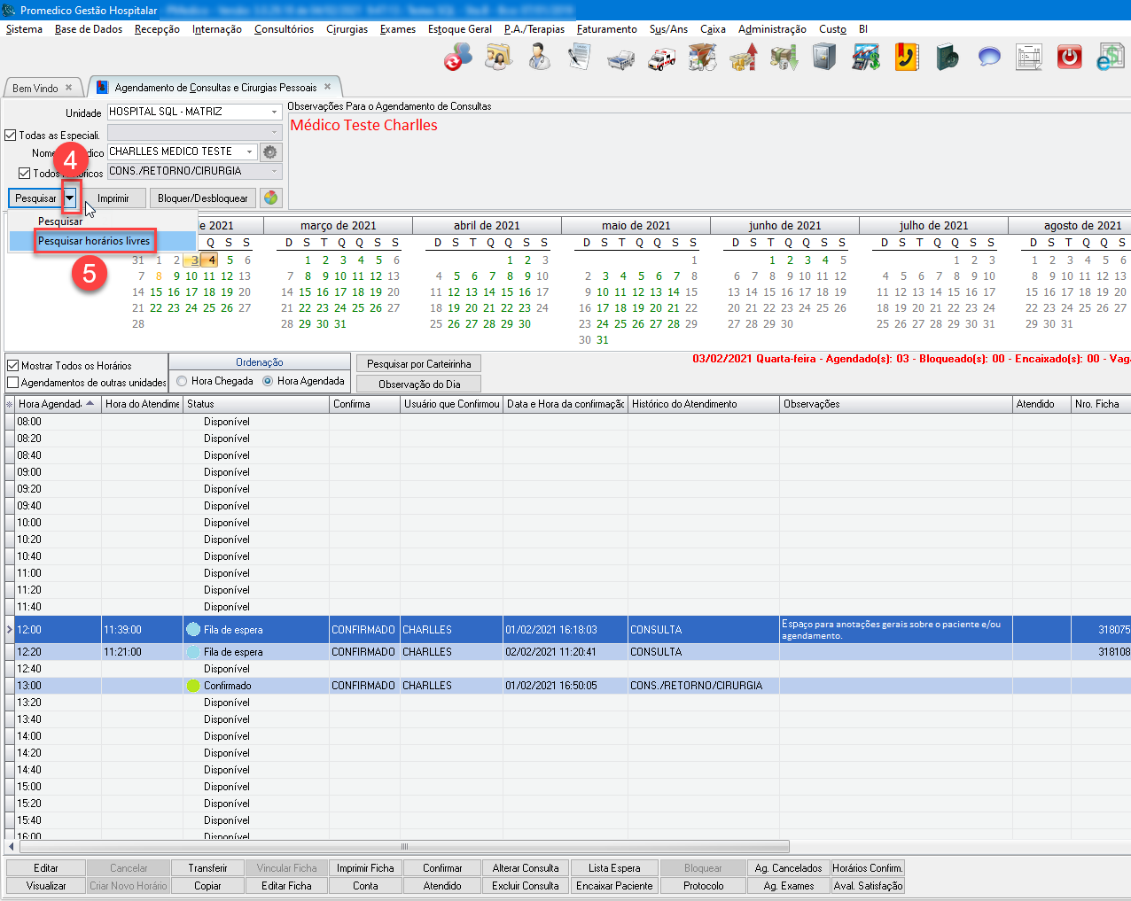Select Hora Chegada radio button
Image resolution: width=1131 pixels, height=901 pixels.
pyautogui.click(x=182, y=381)
